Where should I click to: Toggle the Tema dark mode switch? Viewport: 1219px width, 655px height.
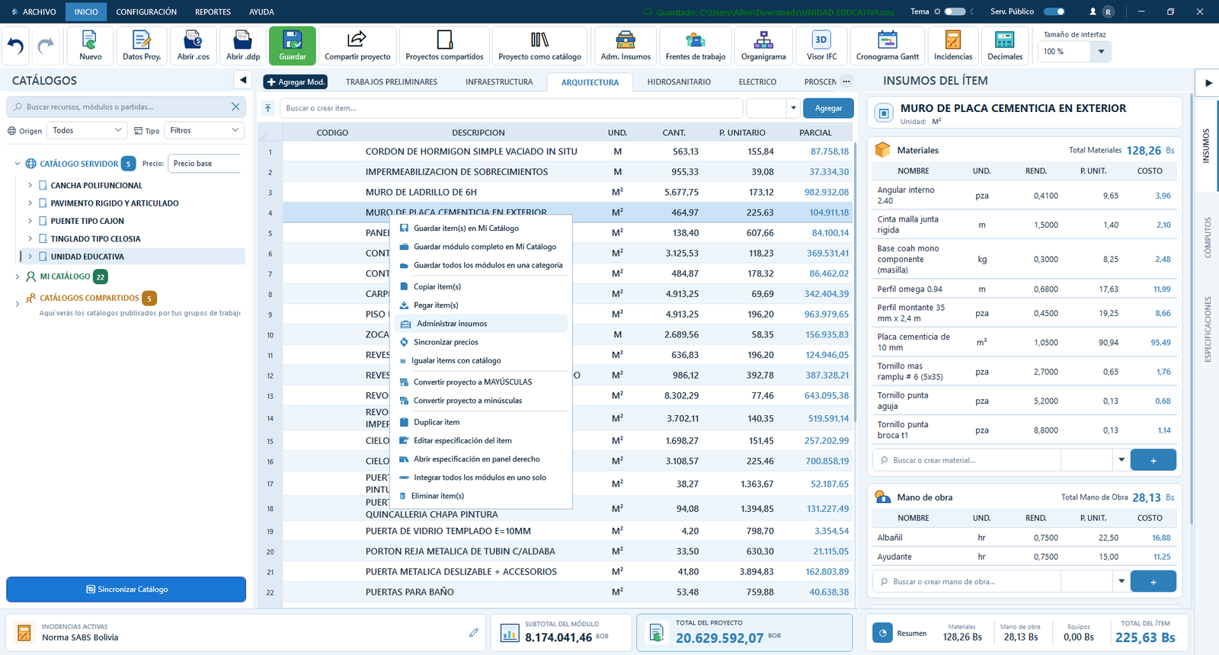coord(955,11)
